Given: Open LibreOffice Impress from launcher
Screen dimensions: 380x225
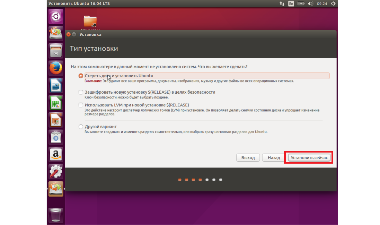Looking at the screenshot, I should tap(56, 120).
